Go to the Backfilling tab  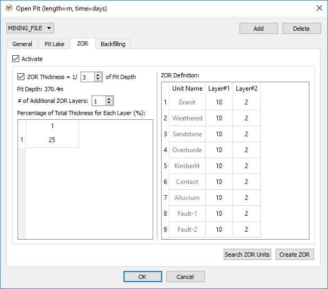pyautogui.click(x=113, y=44)
